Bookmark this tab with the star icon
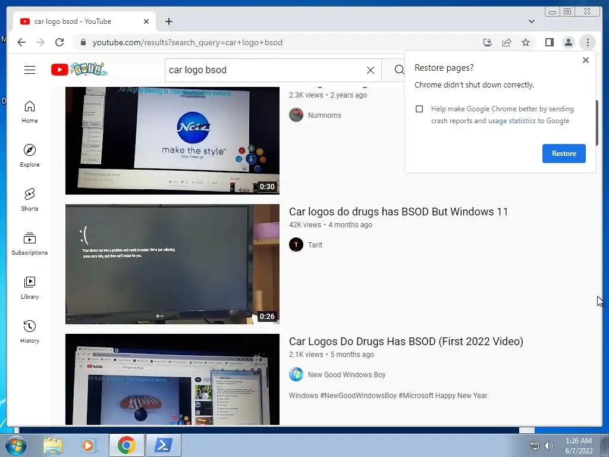The width and height of the screenshot is (609, 457). pyautogui.click(x=526, y=42)
